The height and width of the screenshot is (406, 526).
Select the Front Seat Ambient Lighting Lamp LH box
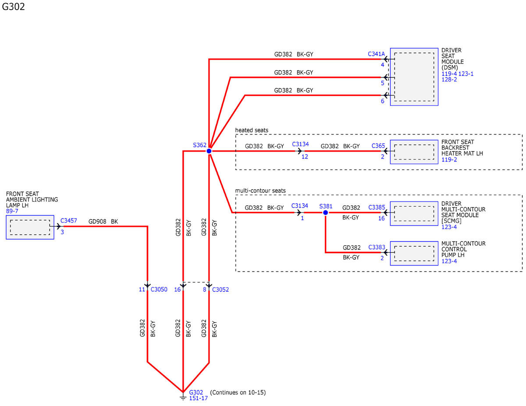30,227
